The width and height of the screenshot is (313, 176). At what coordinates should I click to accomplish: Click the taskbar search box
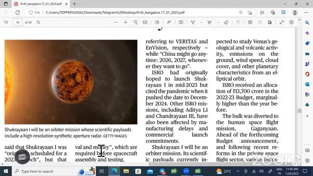pyautogui.click(x=54, y=171)
